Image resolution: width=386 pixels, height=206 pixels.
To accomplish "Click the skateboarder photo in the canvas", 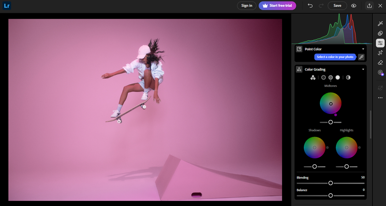I will coord(145,110).
